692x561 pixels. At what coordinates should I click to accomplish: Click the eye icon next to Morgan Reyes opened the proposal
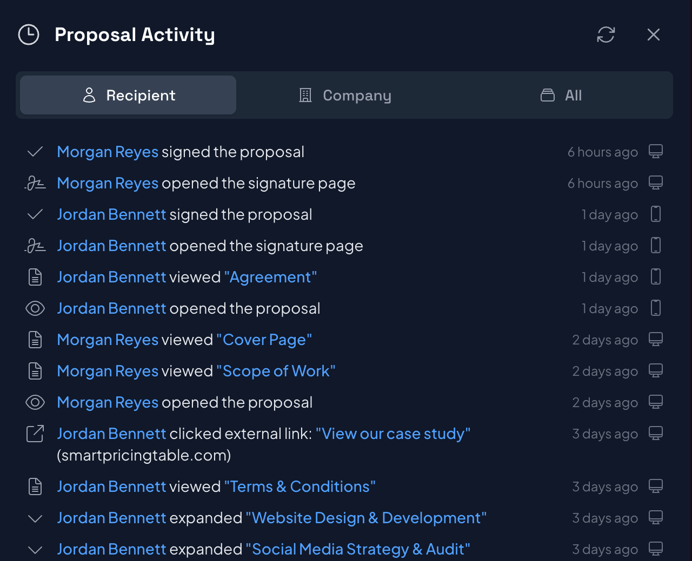[x=35, y=402]
